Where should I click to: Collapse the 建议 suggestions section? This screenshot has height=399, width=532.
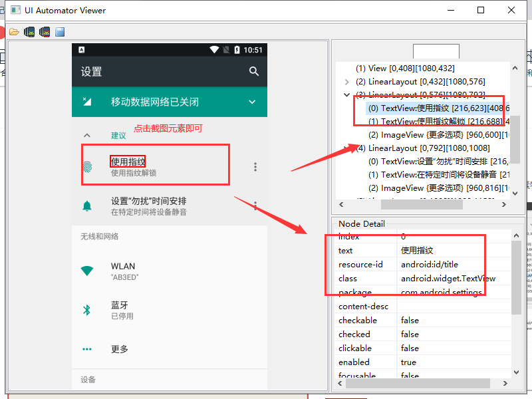pos(87,135)
